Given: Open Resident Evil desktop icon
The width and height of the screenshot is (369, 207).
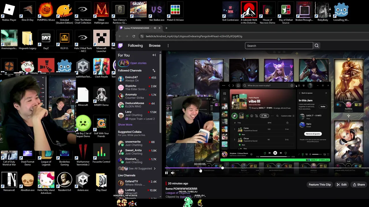Looking at the screenshot, I should [x=64, y=182].
